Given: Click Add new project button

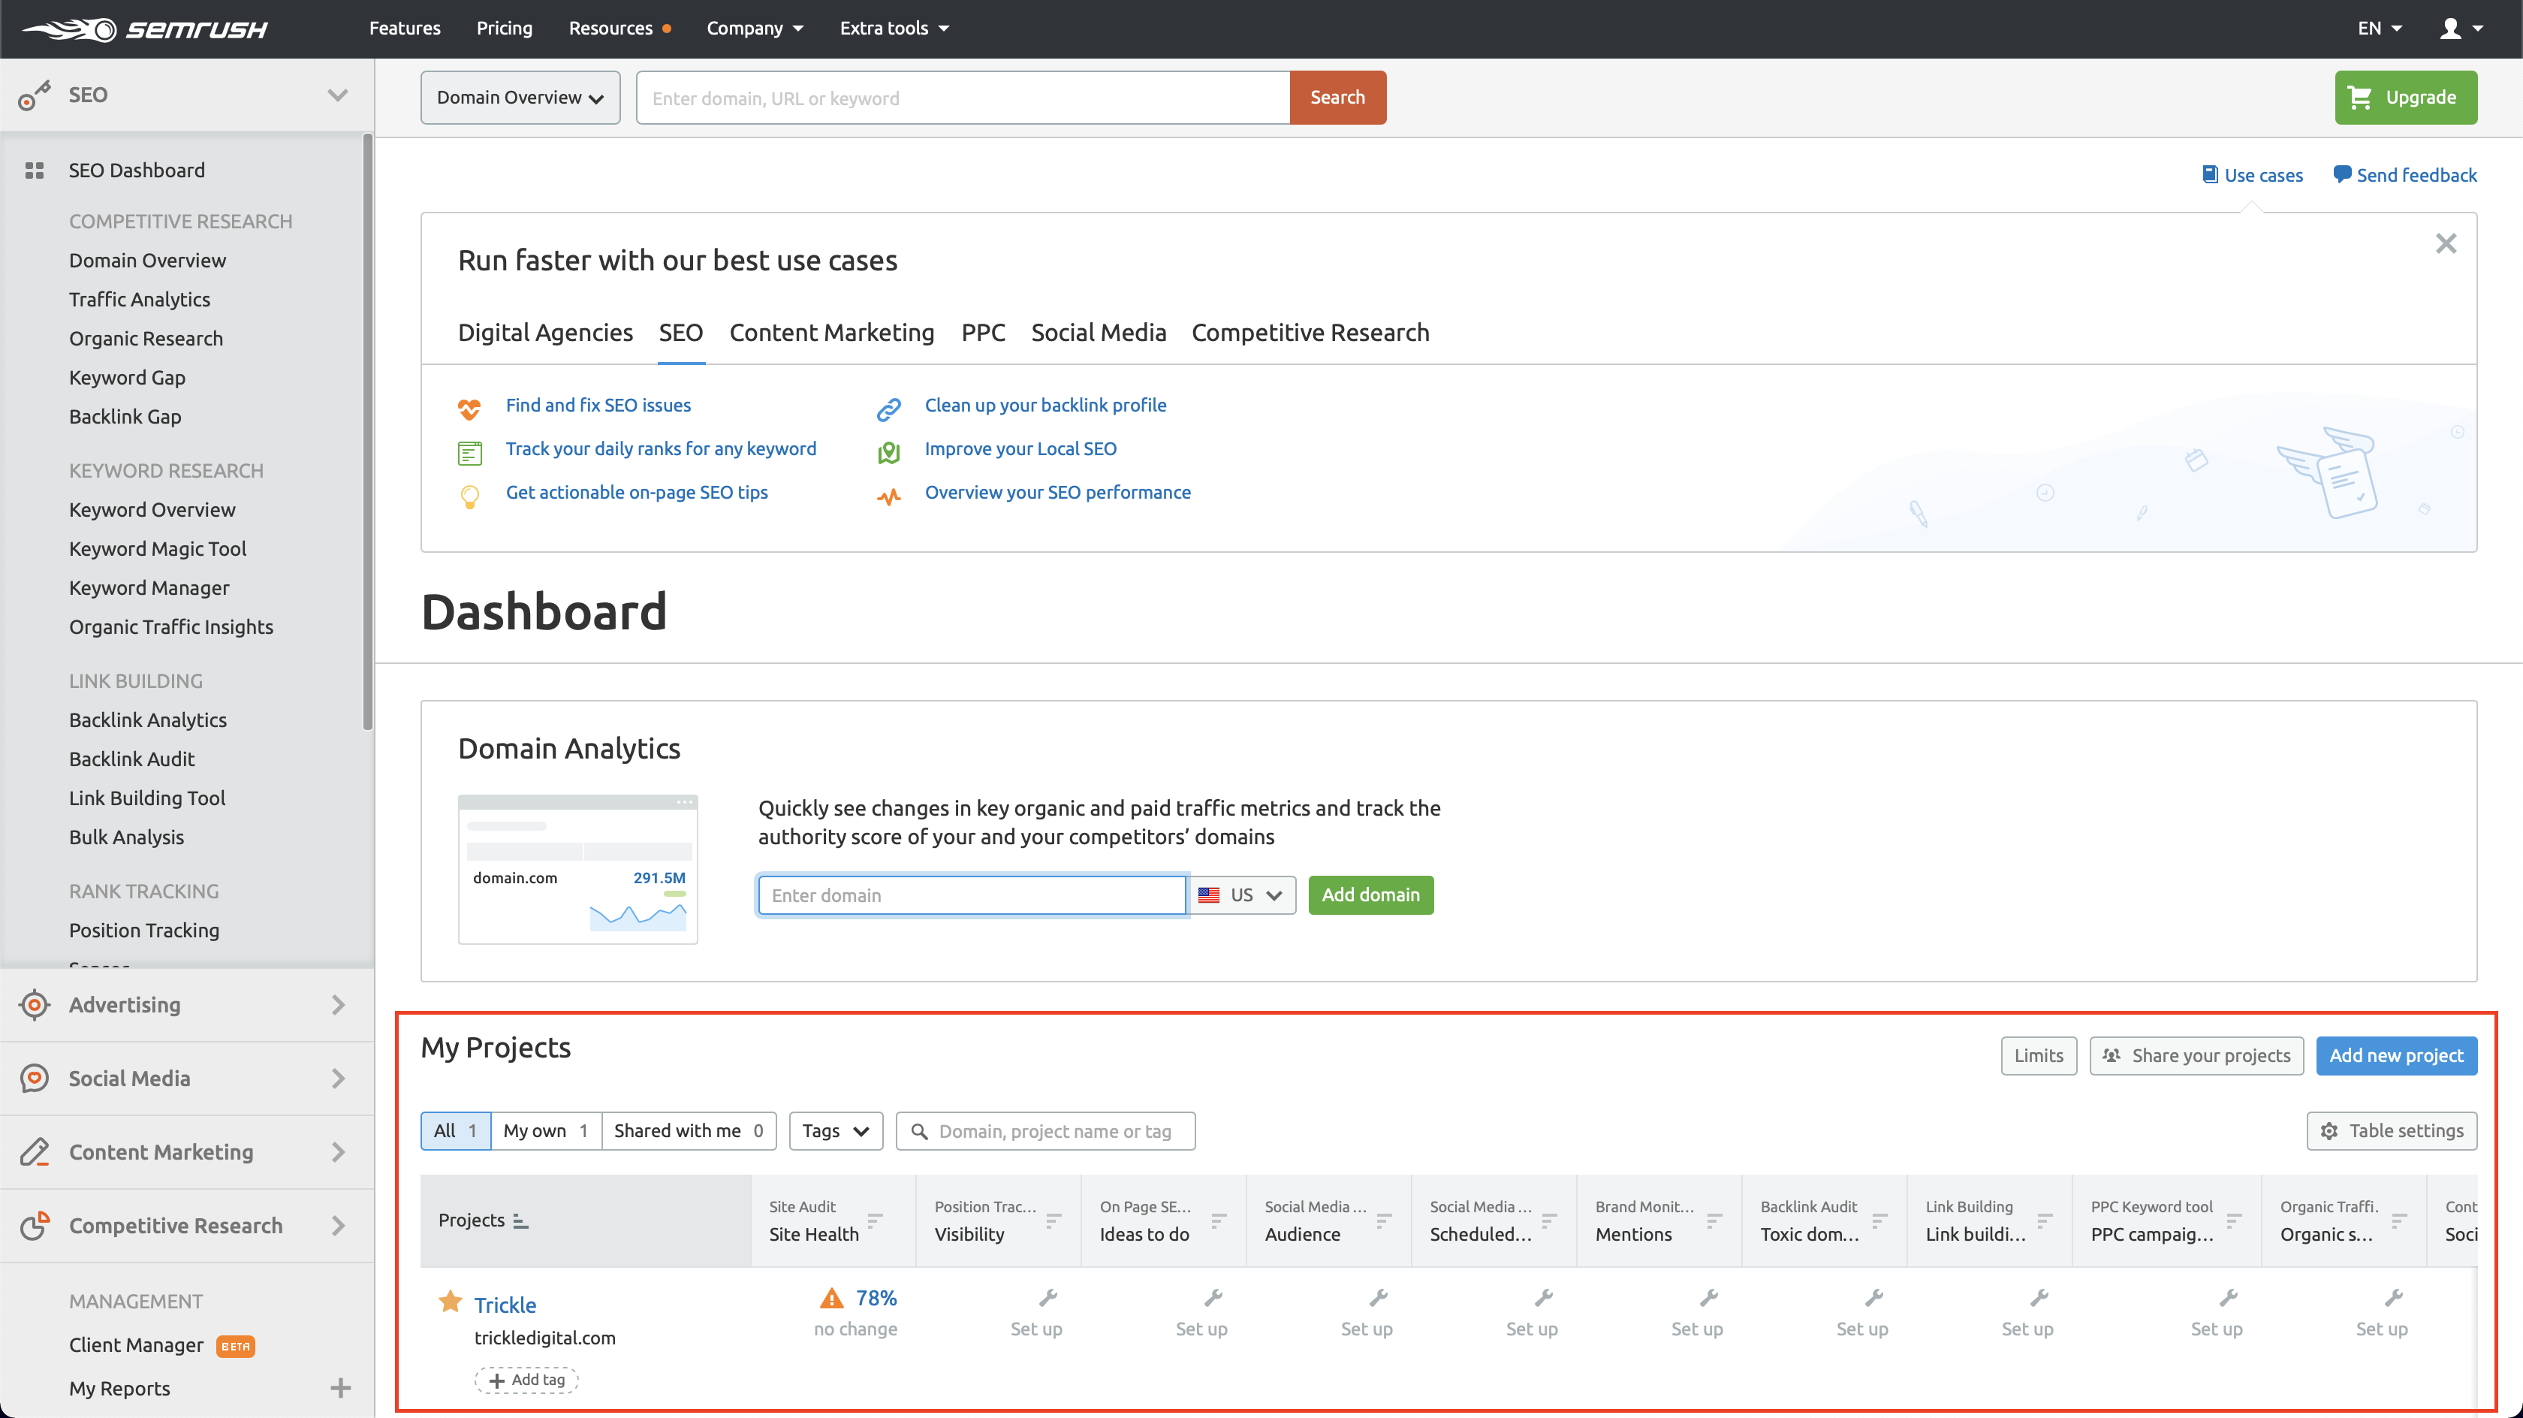Looking at the screenshot, I should (2395, 1055).
